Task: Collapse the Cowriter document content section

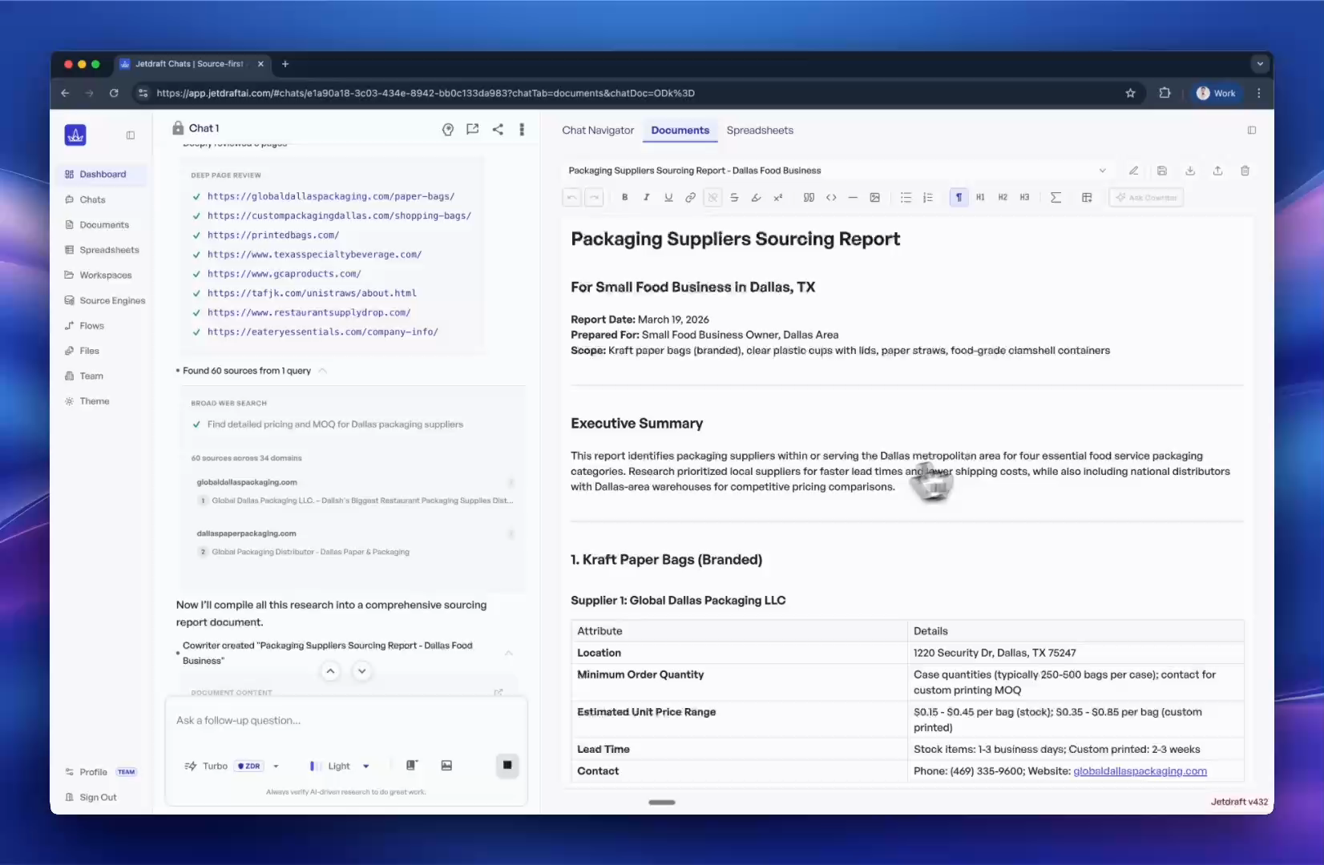Action: [x=509, y=654]
